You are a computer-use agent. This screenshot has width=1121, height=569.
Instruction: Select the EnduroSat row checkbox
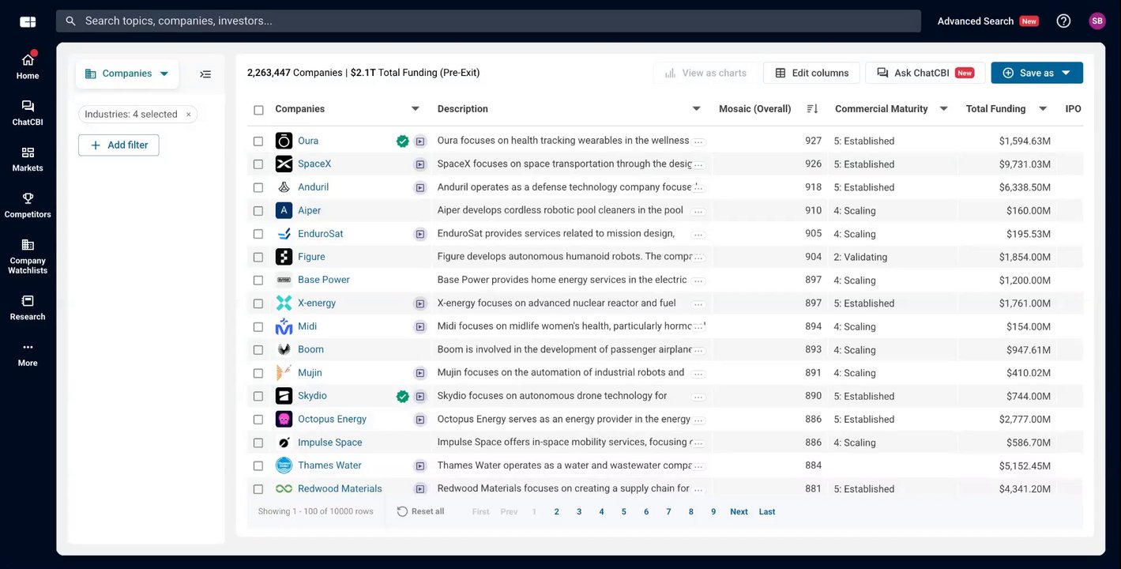(258, 234)
